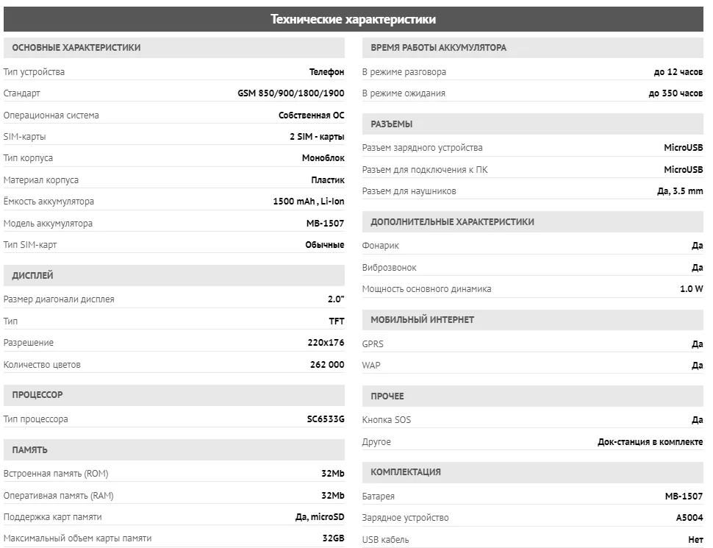The height and width of the screenshot is (548, 713).
Task: Select the "Время работы аккумулятора" header
Action: click(x=438, y=48)
